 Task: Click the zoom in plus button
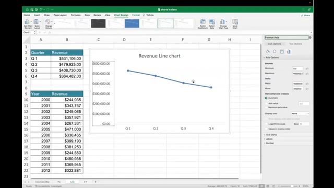[x=299, y=186]
